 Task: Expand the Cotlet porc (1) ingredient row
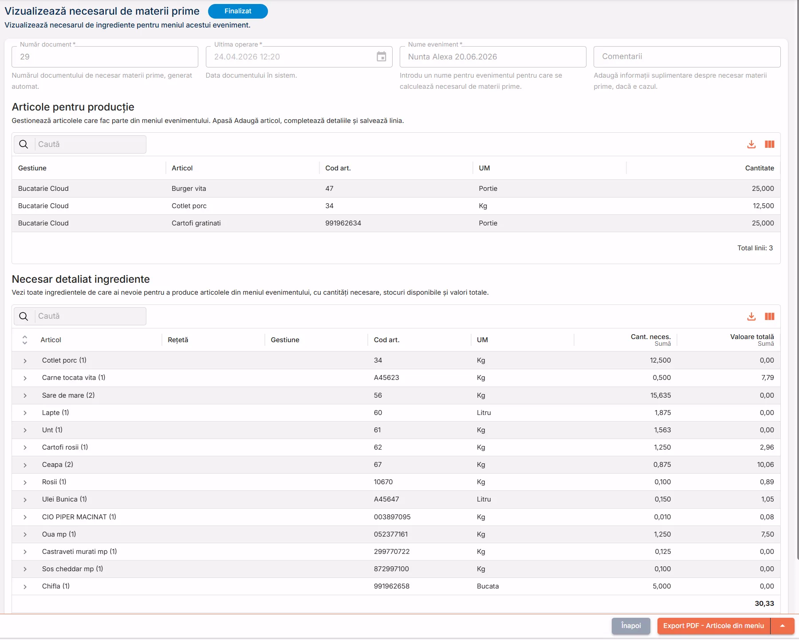pyautogui.click(x=25, y=361)
